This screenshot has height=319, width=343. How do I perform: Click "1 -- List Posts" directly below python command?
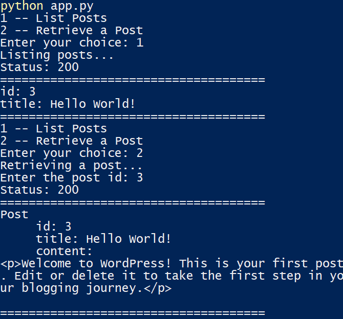pos(54,18)
